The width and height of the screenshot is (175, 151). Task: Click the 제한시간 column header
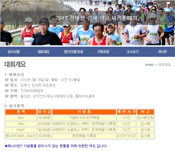tap(126, 112)
